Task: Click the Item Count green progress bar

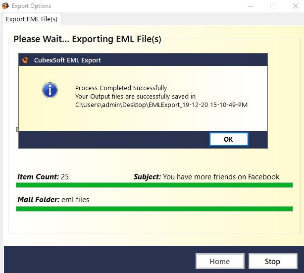Action: [154, 185]
